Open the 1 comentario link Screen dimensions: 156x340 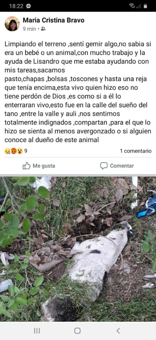136,151
